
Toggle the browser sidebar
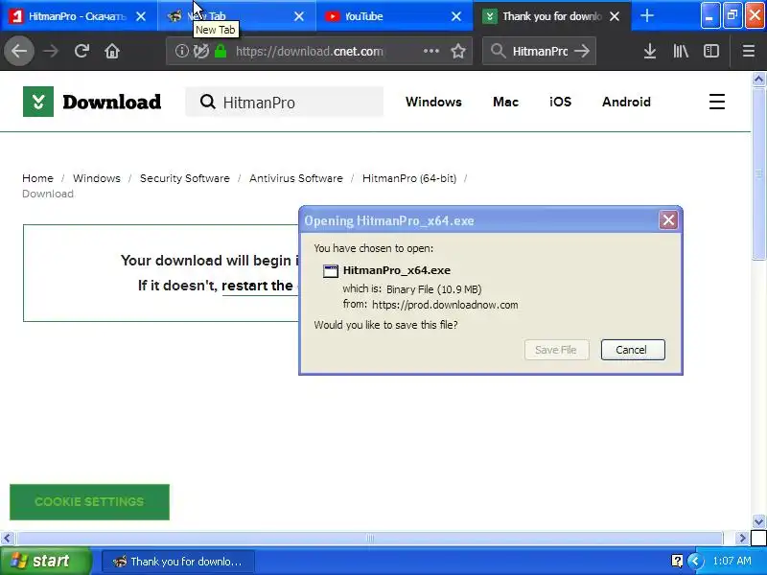pos(710,51)
